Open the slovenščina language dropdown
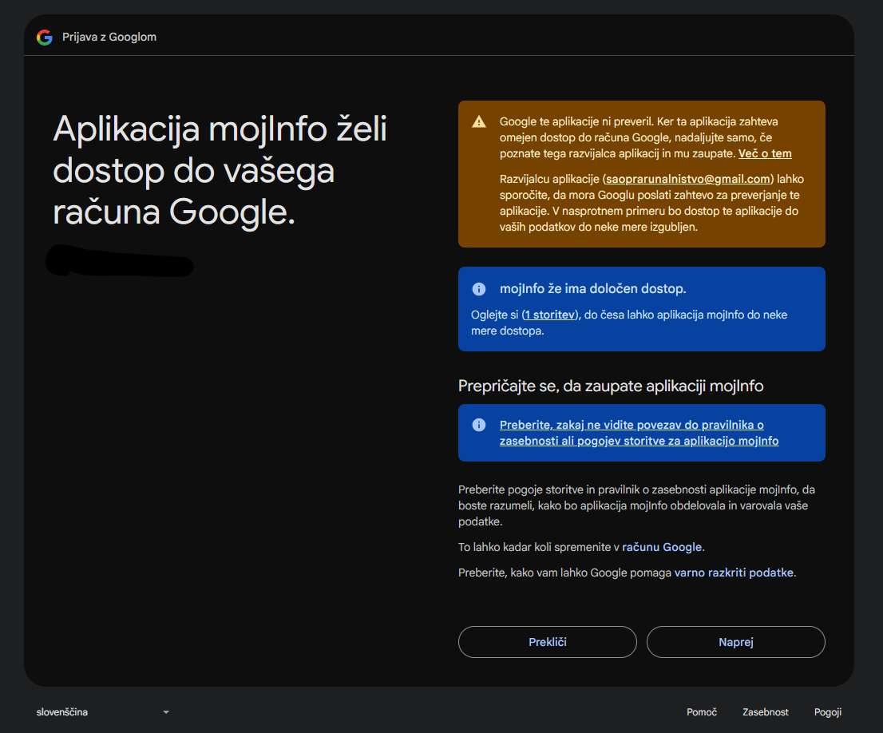This screenshot has width=883, height=733. (x=102, y=712)
